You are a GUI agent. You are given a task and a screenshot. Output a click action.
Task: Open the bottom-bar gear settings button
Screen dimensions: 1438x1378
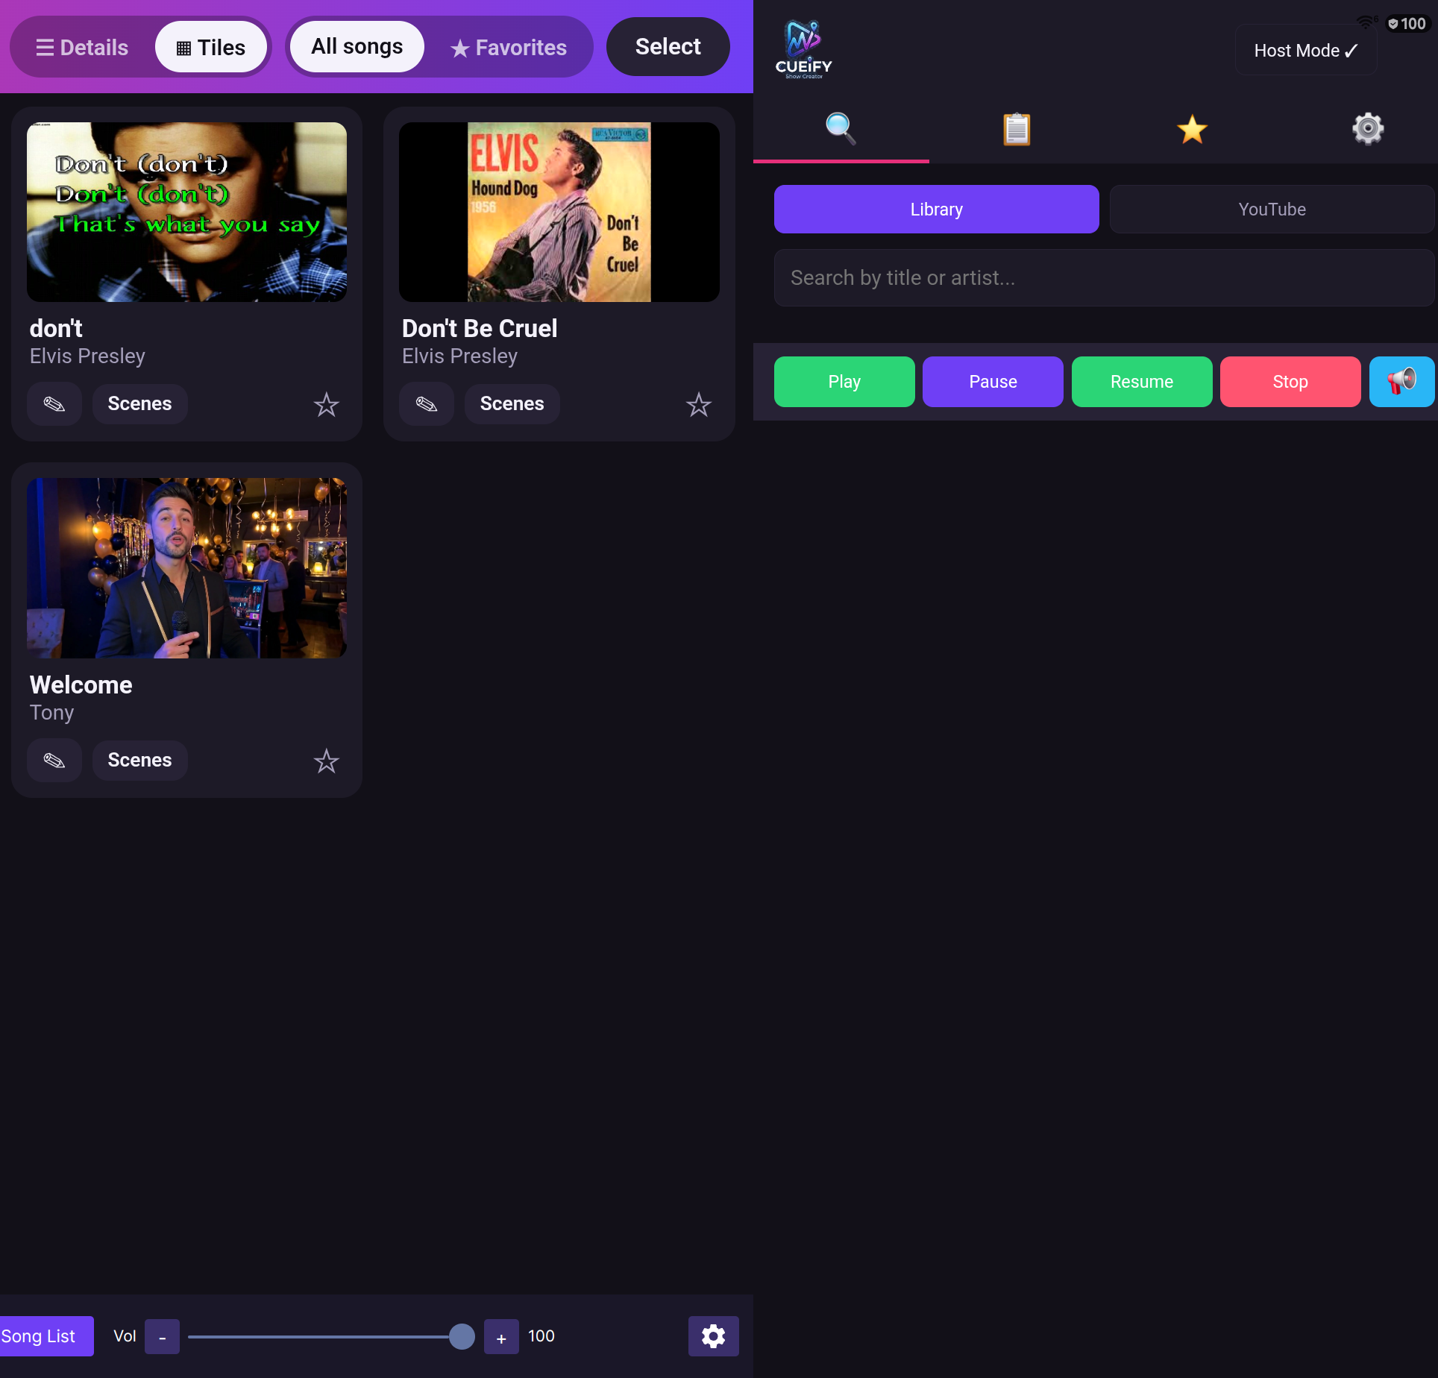click(x=714, y=1336)
